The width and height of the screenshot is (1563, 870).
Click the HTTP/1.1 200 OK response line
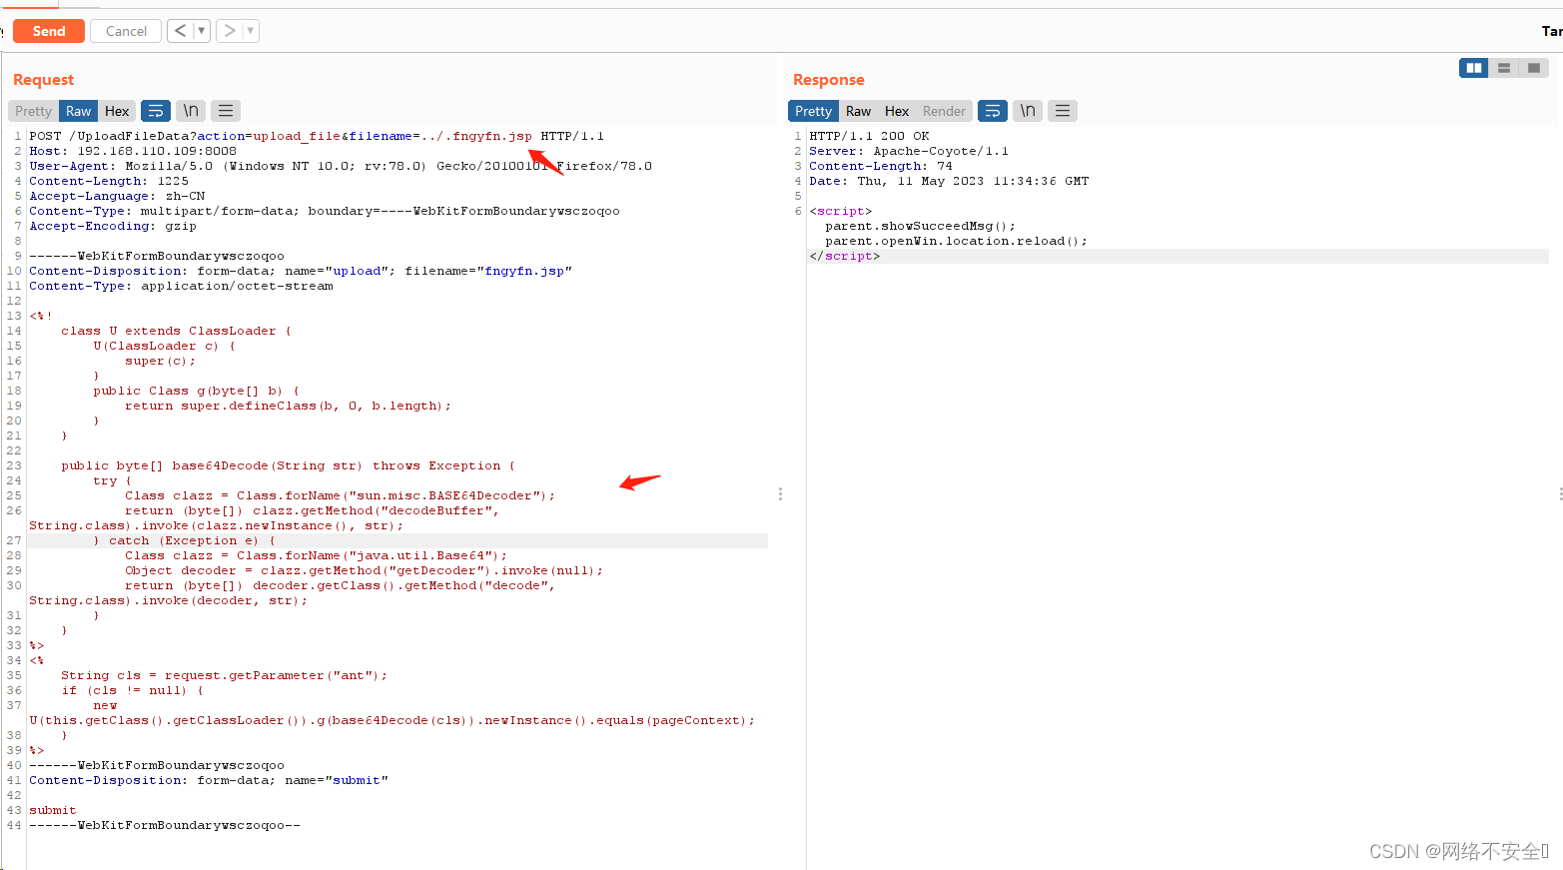click(869, 136)
